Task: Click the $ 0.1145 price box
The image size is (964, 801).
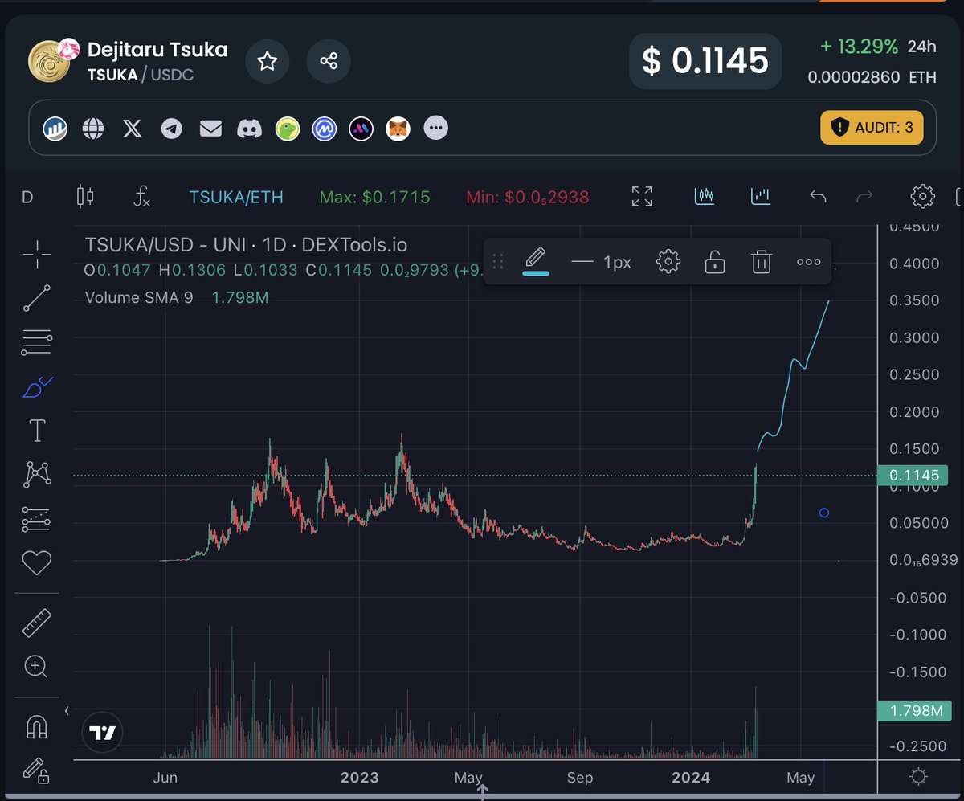Action: [705, 61]
